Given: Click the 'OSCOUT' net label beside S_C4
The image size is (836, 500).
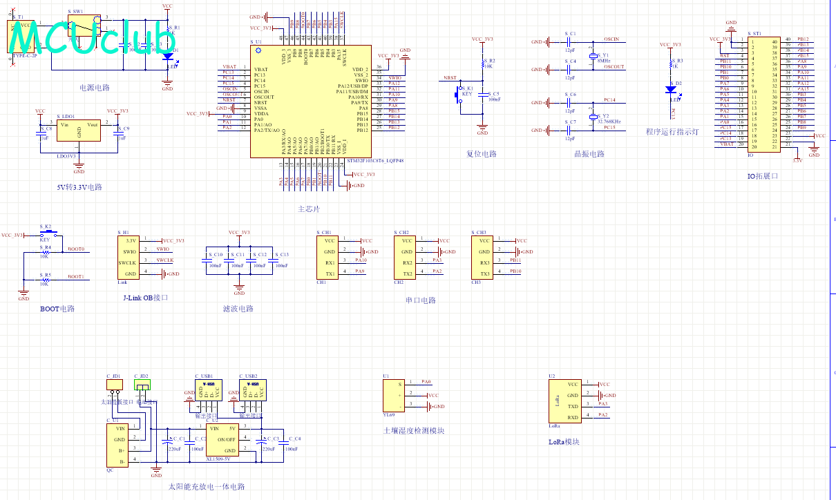Looking at the screenshot, I should click(614, 67).
